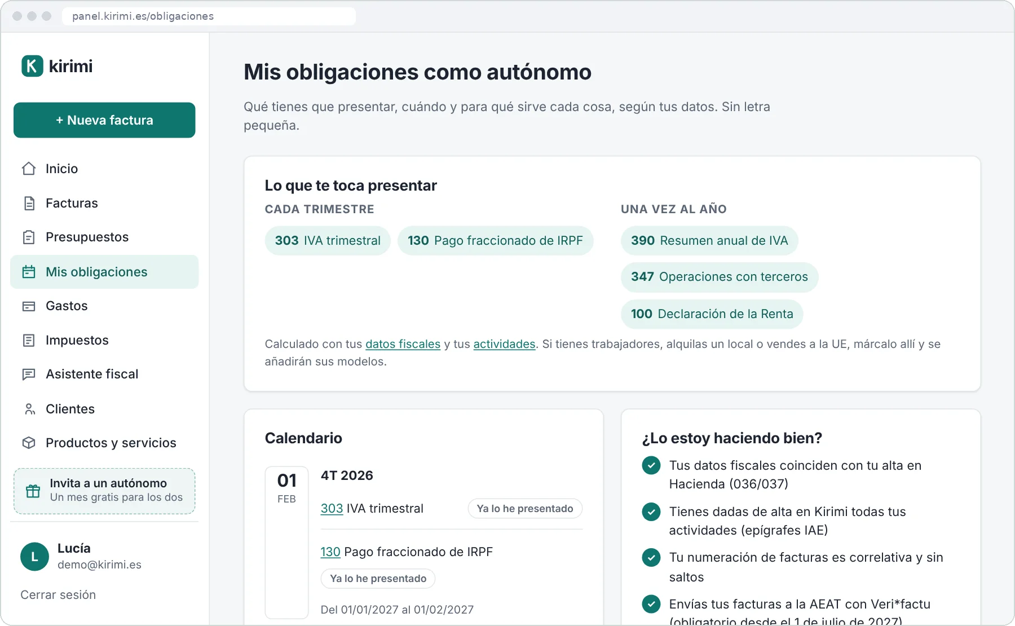
Task: Go to Facturas section
Action: (104, 203)
